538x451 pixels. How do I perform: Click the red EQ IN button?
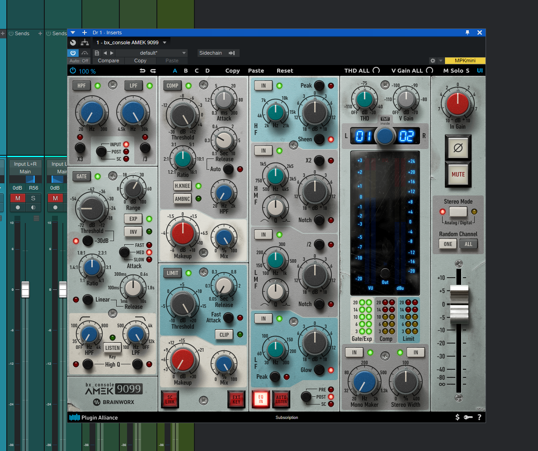(x=261, y=399)
